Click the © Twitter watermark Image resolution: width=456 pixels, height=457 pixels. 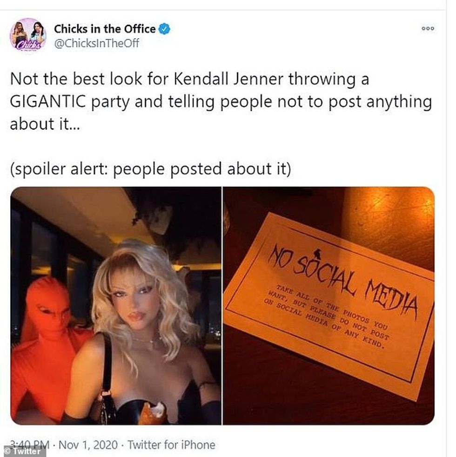(23, 451)
